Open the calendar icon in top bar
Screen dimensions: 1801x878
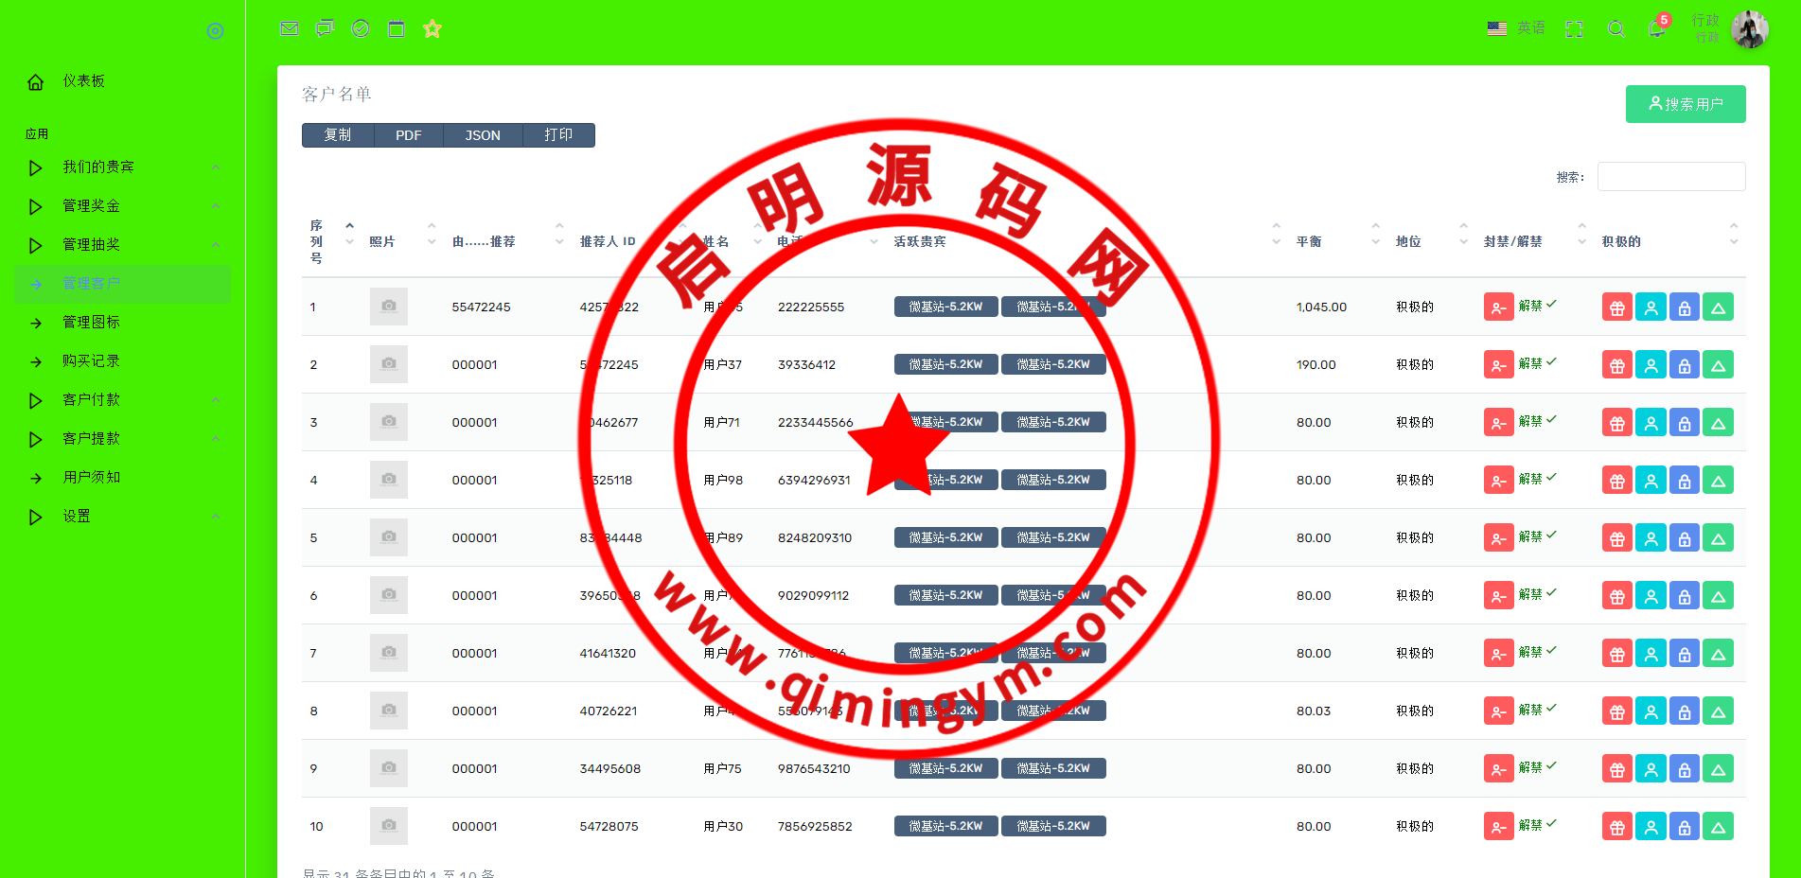397,28
